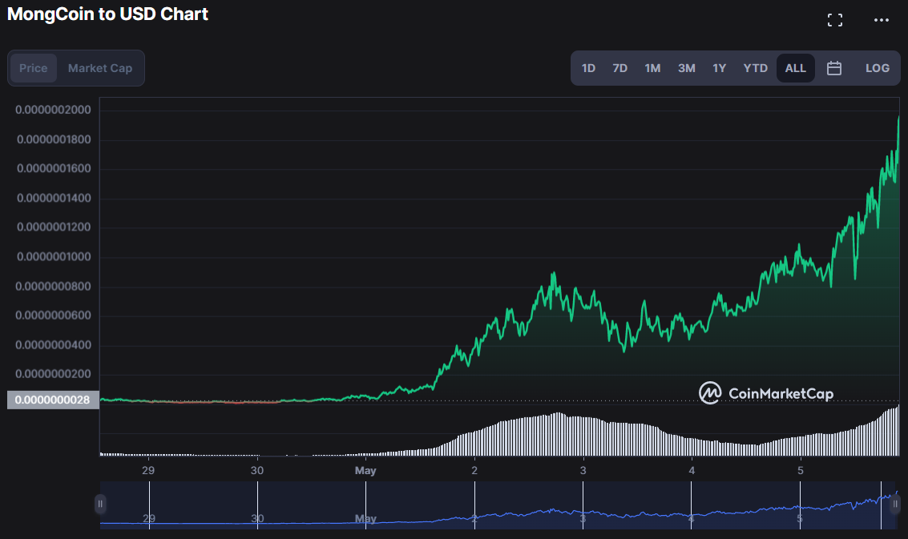
Task: Choose the 1M time range
Action: click(652, 68)
